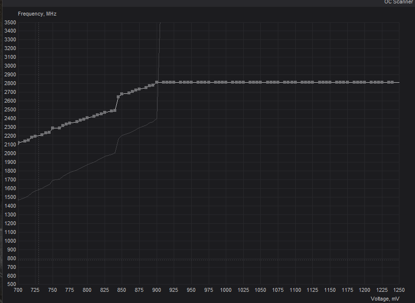Select the 2650 MHz point just after the jump
The width and height of the screenshot is (415, 303).
click(118, 97)
